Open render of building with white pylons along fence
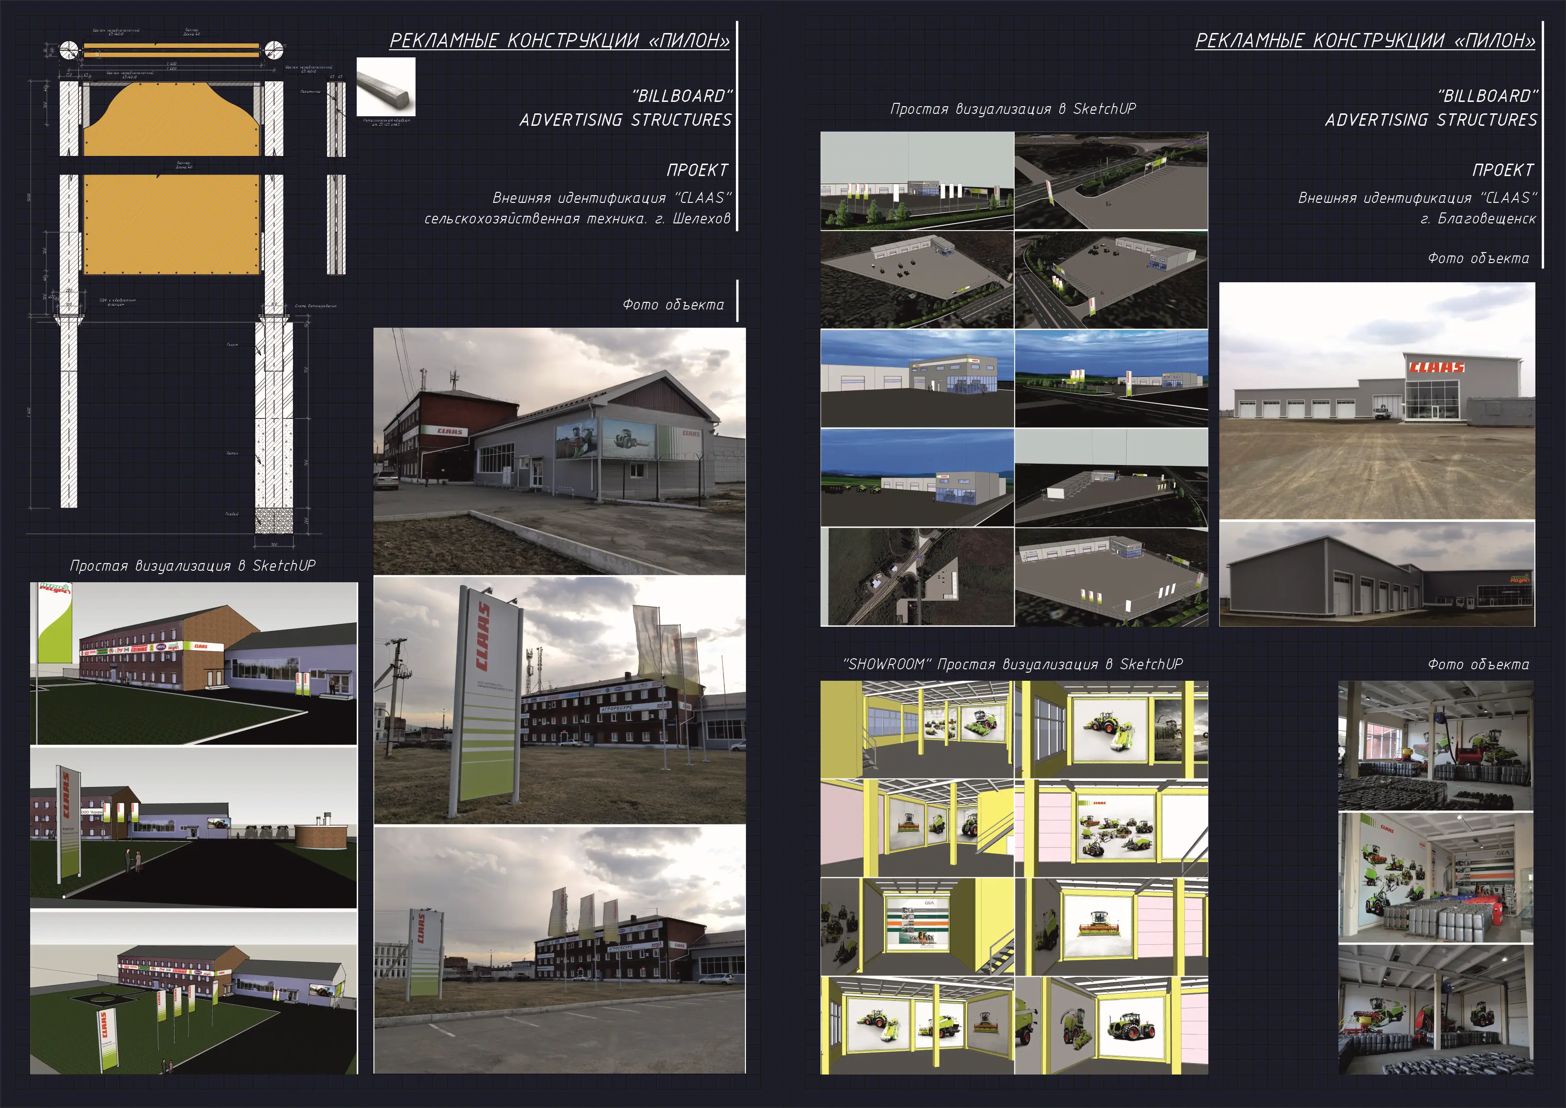 point(917,181)
